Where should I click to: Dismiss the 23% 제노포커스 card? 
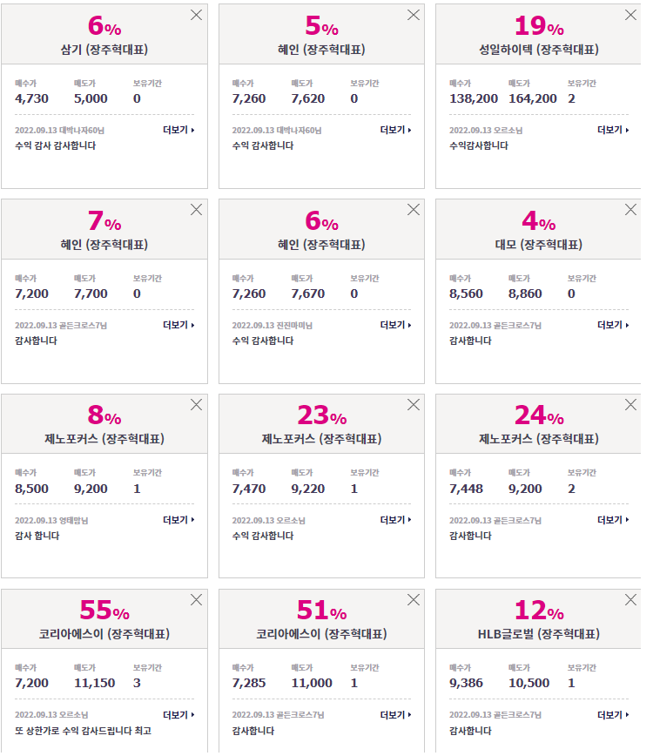[x=414, y=404]
